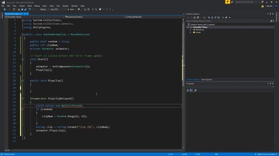Switch to the Team Explorer tab
Image resolution: width=279 pixels, height=156 pixels.
207,80
